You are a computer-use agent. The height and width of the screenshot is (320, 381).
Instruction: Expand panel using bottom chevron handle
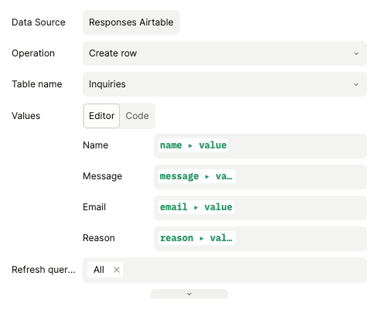189,294
